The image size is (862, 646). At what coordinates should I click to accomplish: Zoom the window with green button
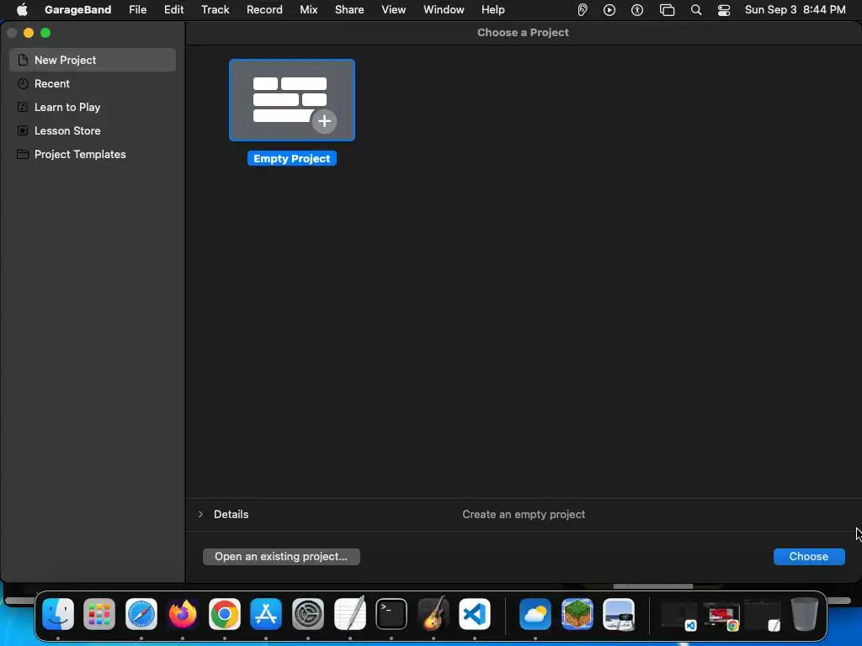click(45, 33)
